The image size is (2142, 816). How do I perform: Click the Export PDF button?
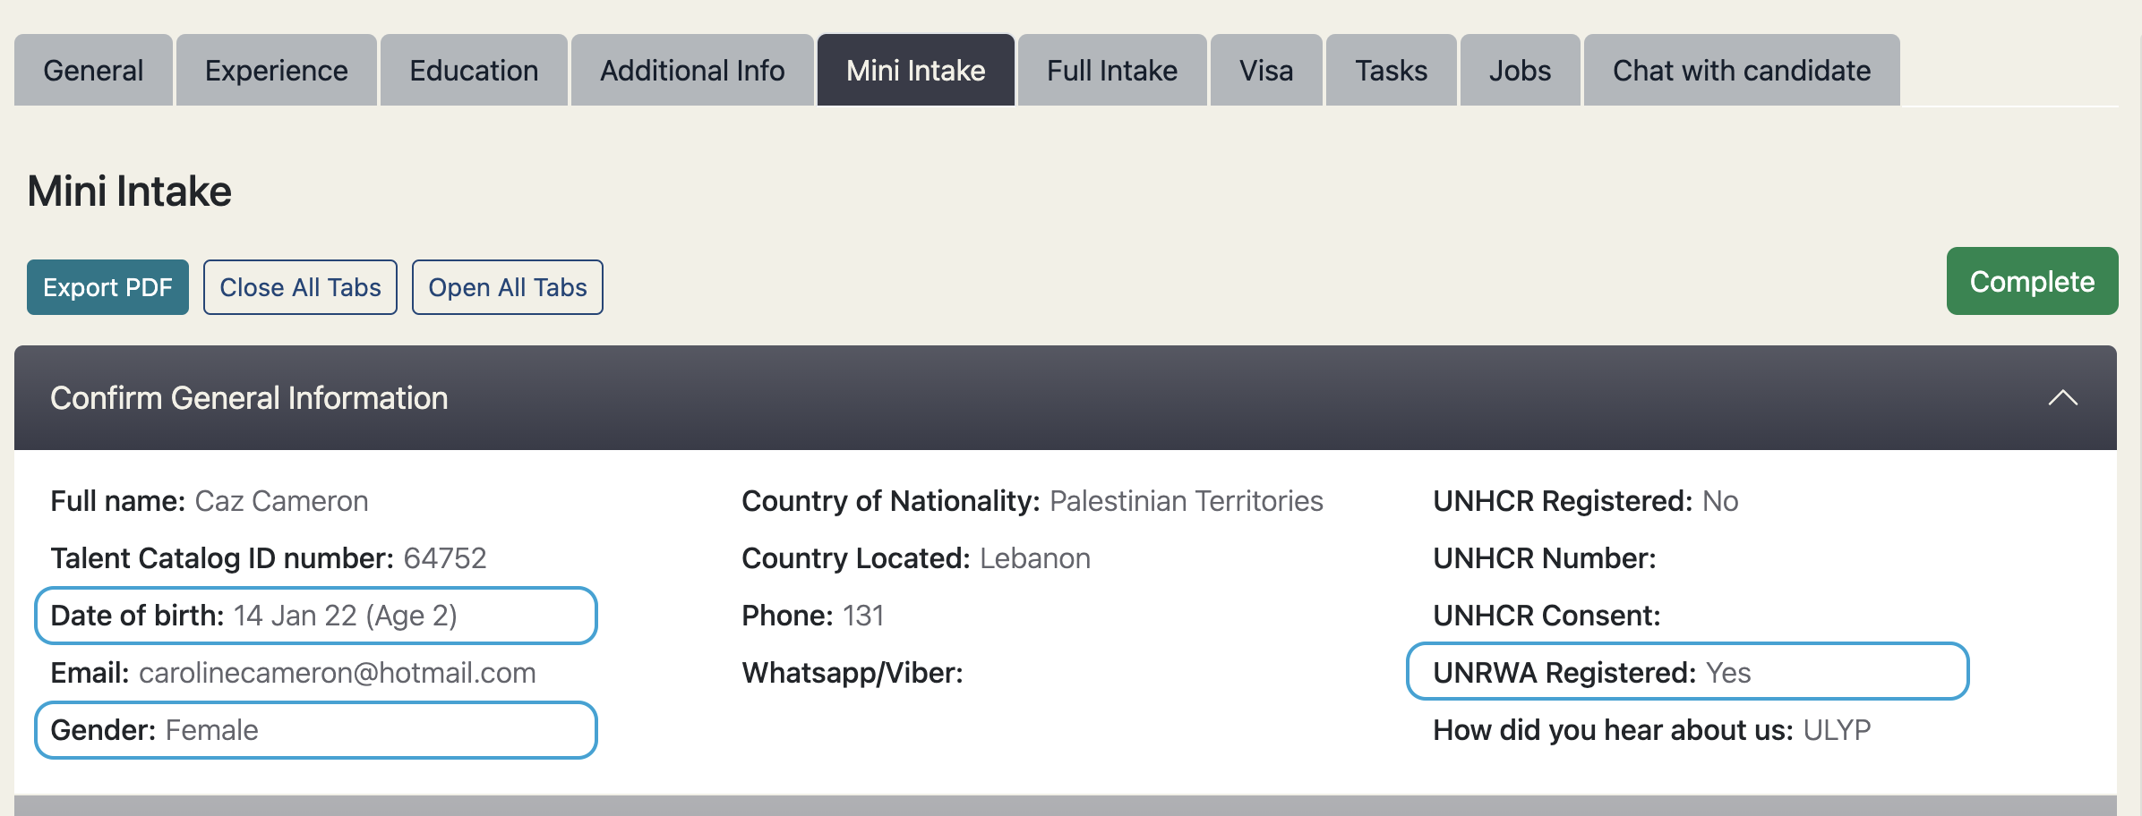[107, 287]
